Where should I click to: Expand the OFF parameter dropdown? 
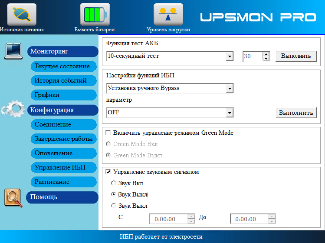click(x=230, y=113)
